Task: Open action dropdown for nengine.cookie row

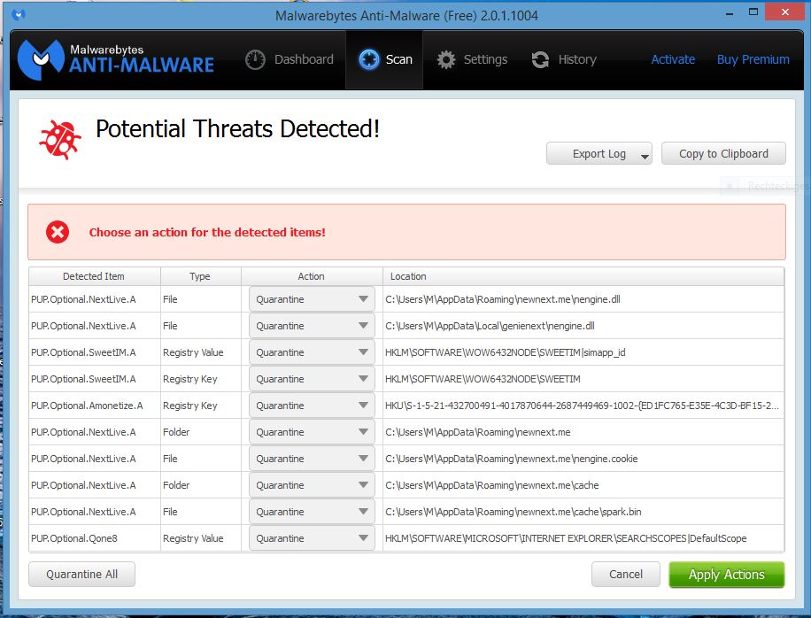Action: (x=312, y=459)
